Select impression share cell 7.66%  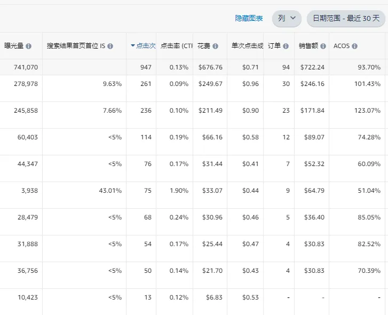(x=112, y=111)
